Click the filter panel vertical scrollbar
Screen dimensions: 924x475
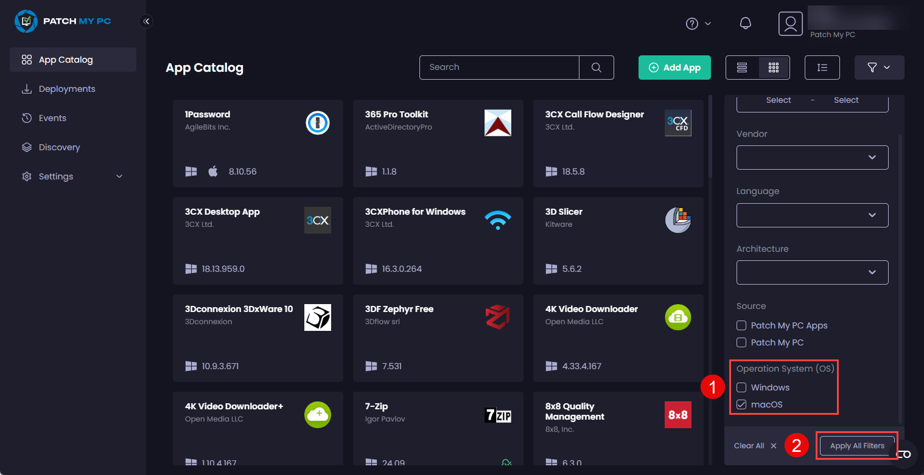tap(900, 274)
